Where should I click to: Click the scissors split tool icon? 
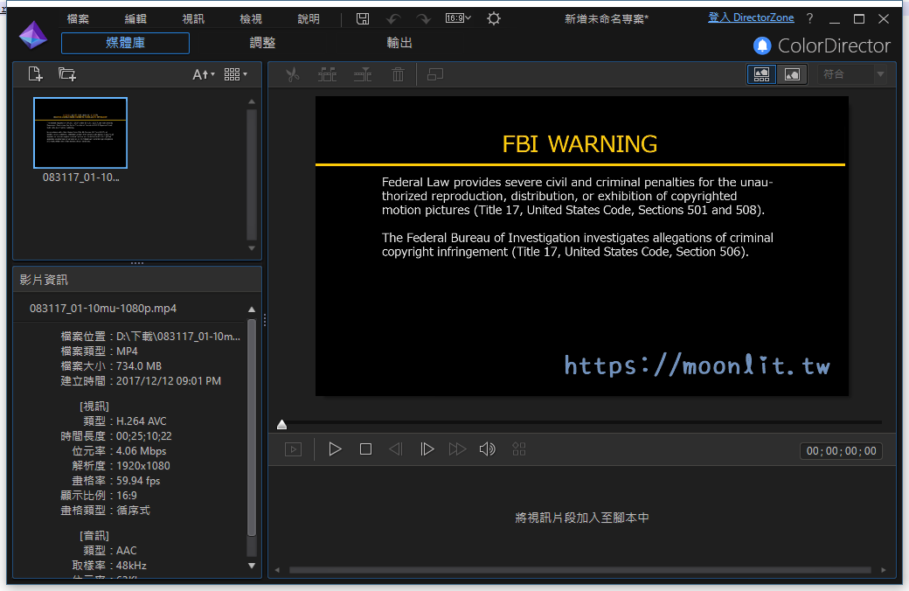click(x=293, y=75)
